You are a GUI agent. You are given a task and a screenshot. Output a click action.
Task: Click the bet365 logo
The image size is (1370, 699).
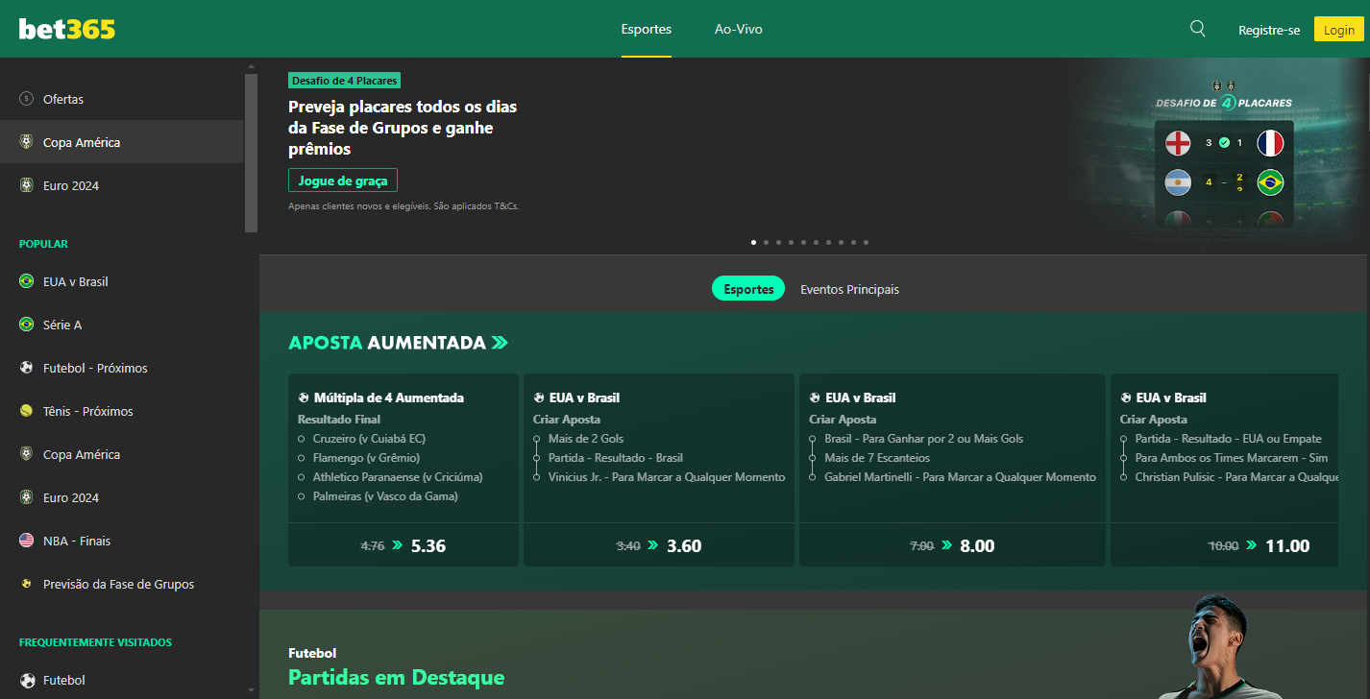(66, 29)
